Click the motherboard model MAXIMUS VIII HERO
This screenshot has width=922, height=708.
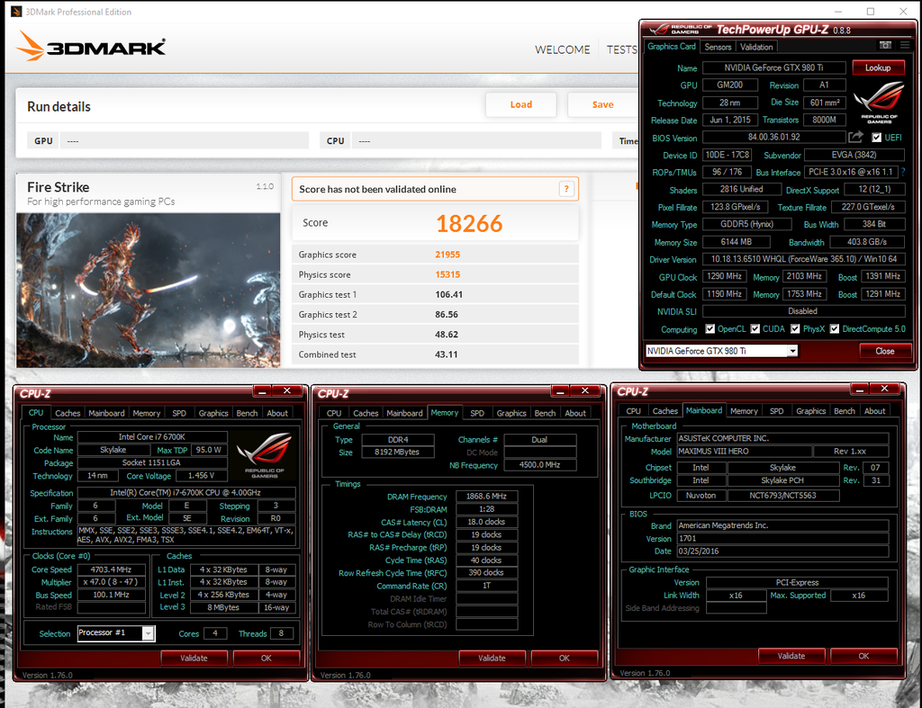click(x=744, y=452)
